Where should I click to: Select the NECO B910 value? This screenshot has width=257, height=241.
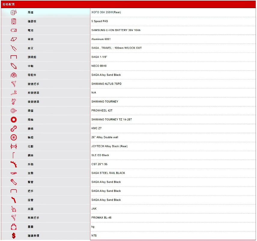click(99, 66)
